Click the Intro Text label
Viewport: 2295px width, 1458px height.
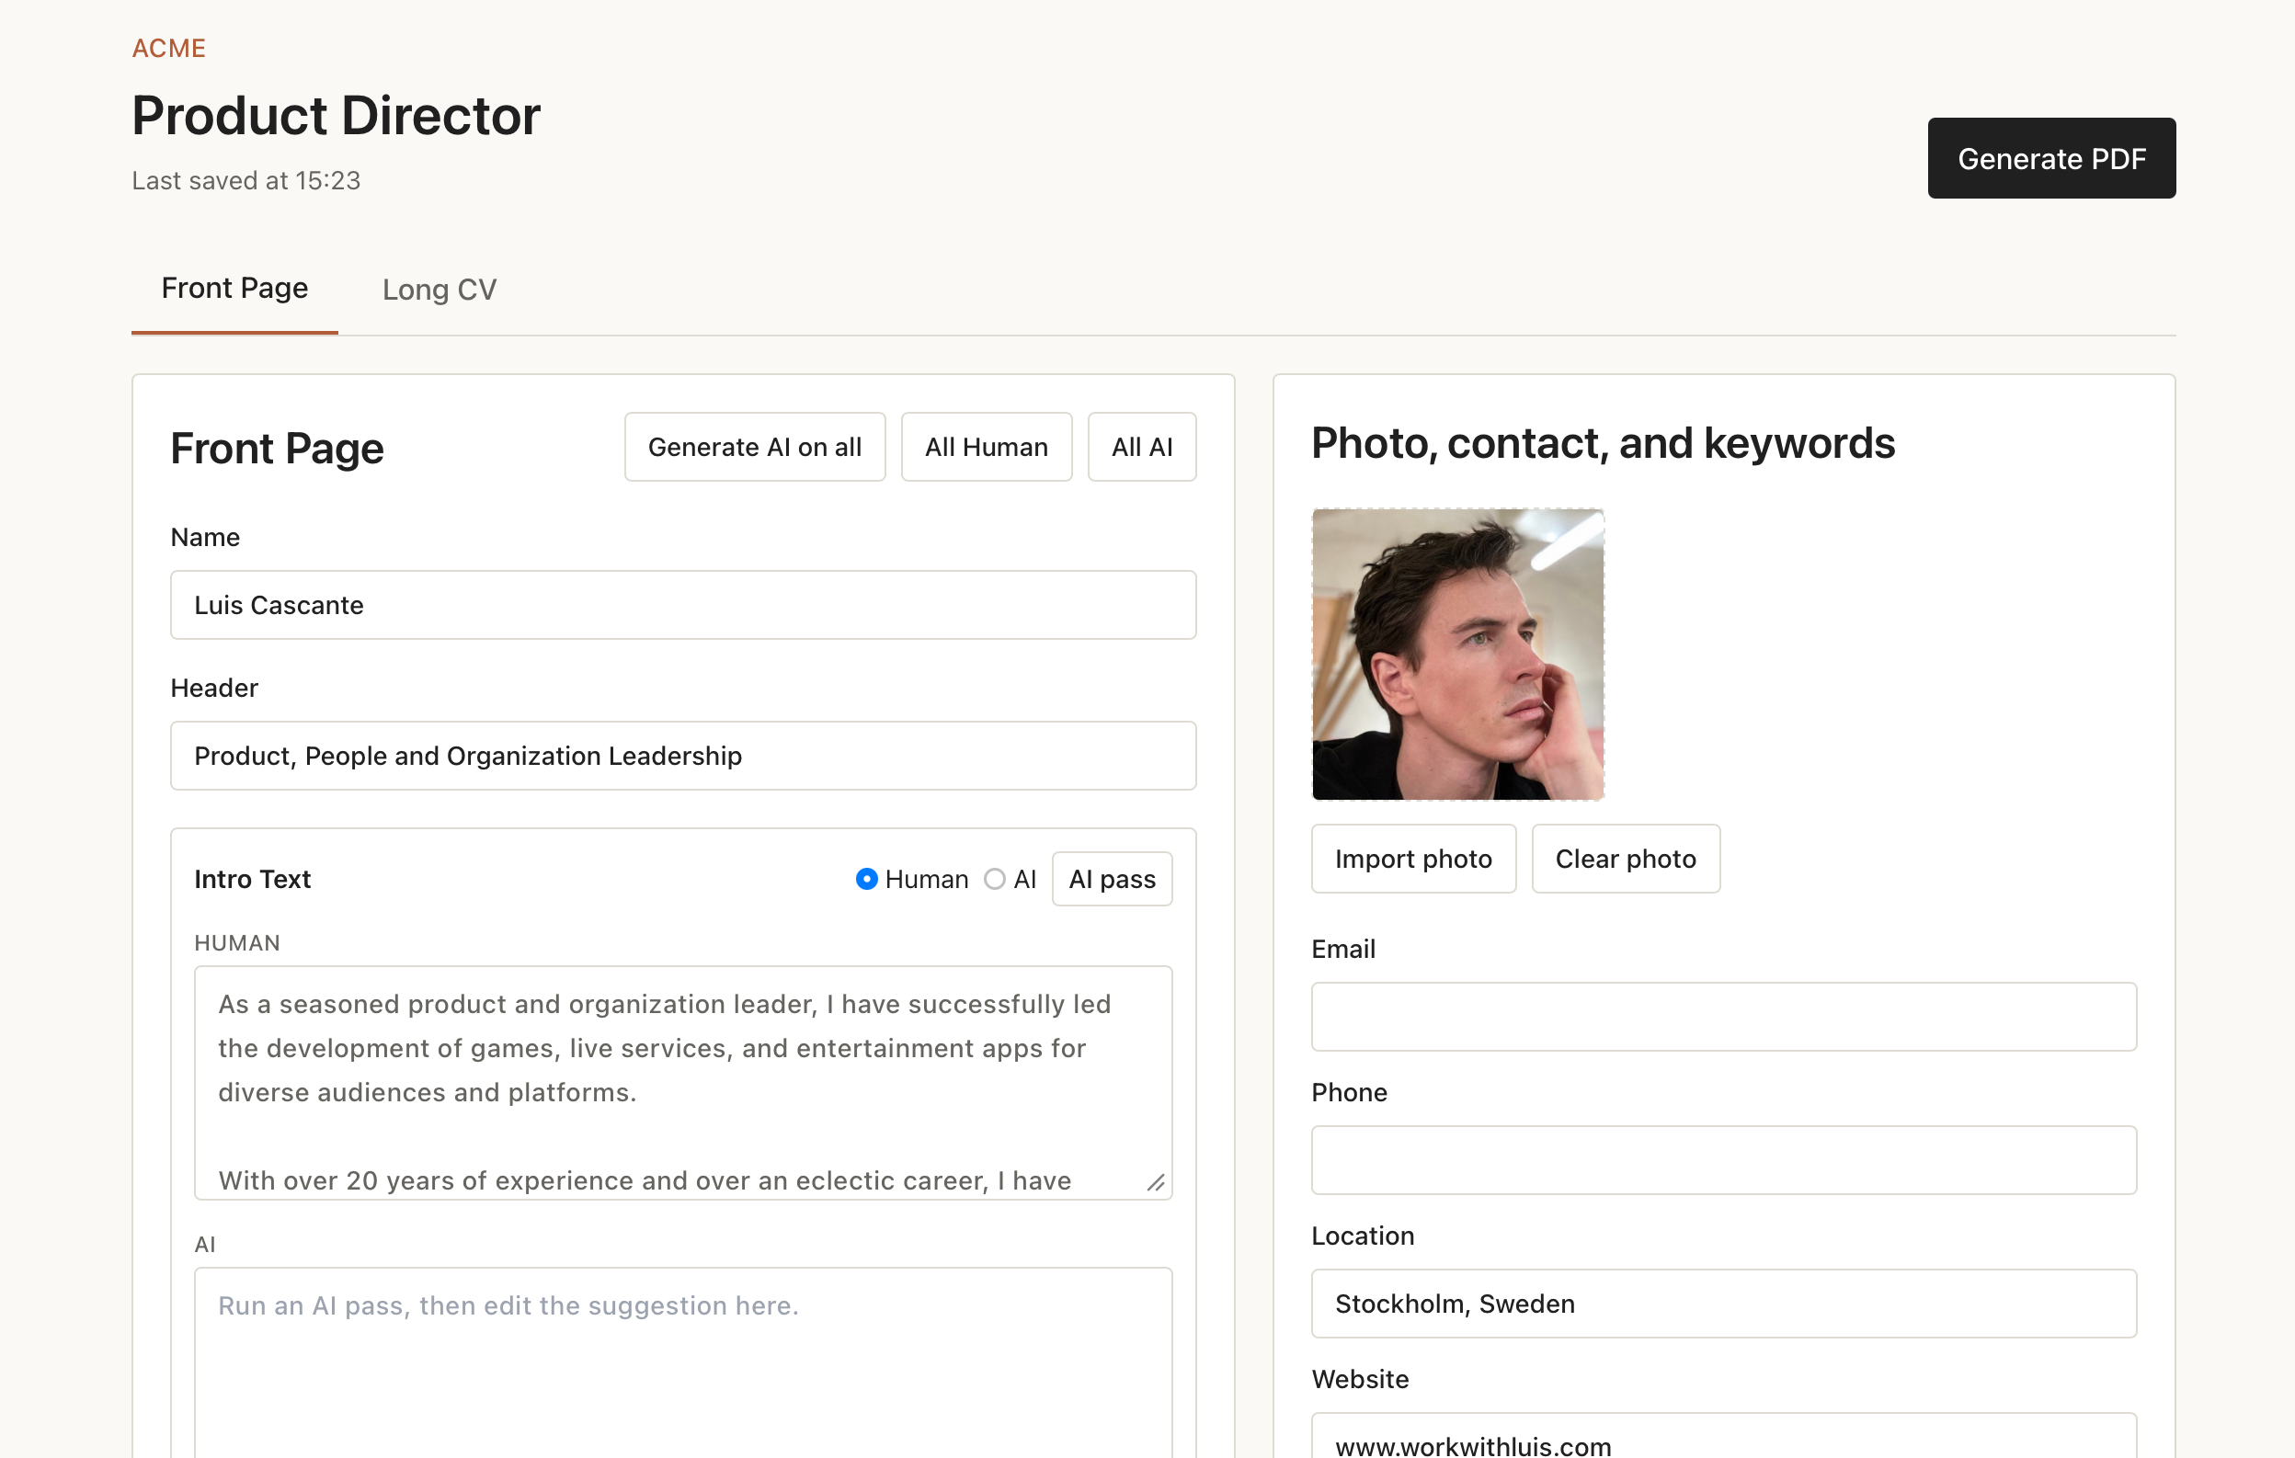pyautogui.click(x=253, y=879)
